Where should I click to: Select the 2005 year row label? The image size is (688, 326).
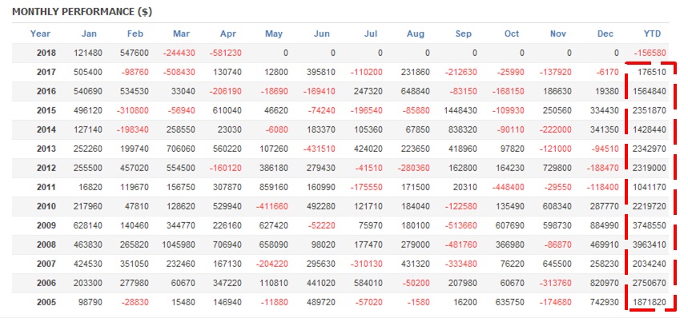pos(46,301)
